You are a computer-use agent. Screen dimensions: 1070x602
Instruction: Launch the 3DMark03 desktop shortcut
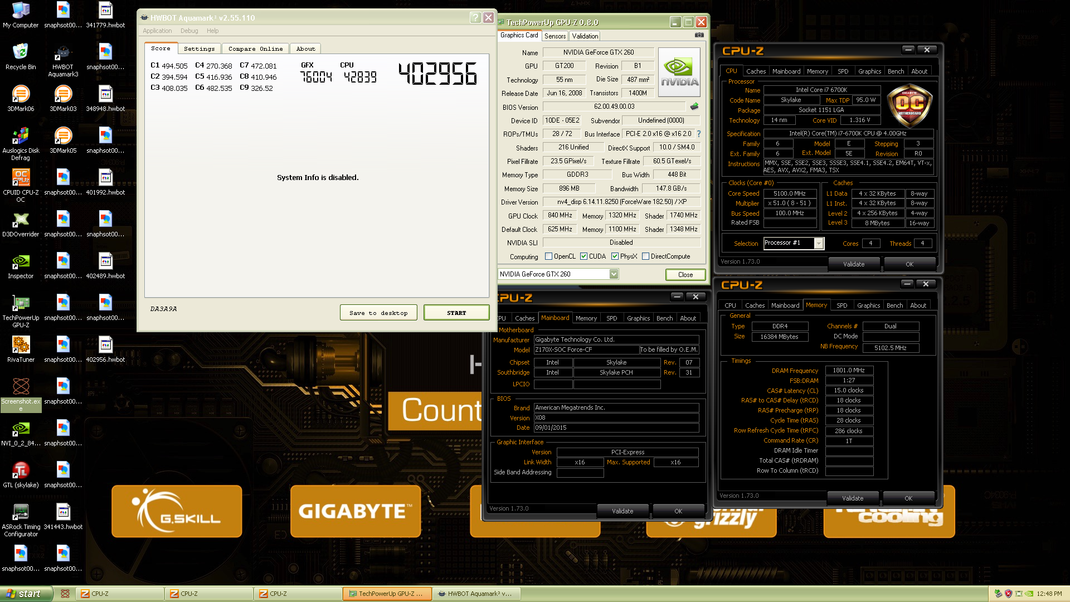point(63,99)
